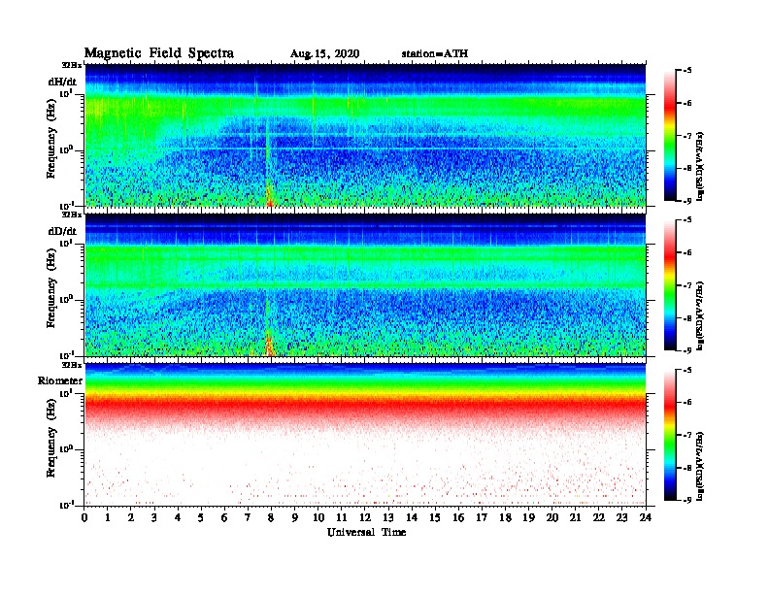Image resolution: width=769 pixels, height=594 pixels.
Task: Click the log PSD unit label beside the dH/dt color scale
Action: 700,167
